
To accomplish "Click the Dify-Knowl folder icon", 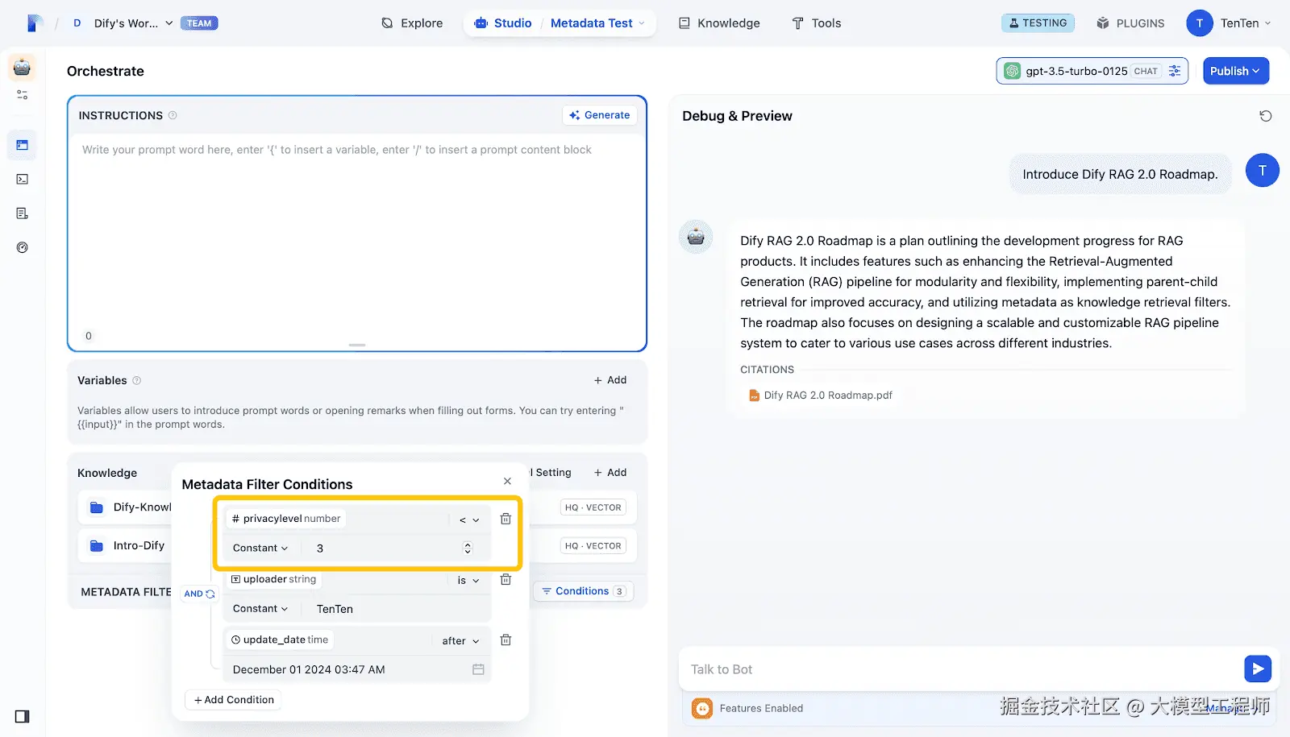I will pos(97,507).
